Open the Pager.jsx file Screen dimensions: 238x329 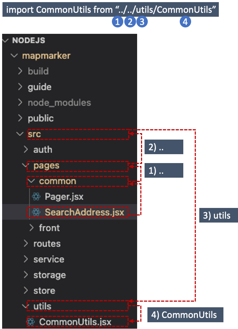[64, 197]
